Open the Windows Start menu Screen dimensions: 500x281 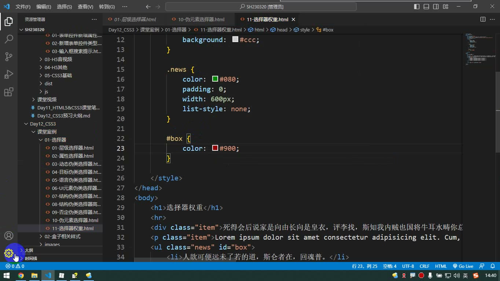[7, 276]
